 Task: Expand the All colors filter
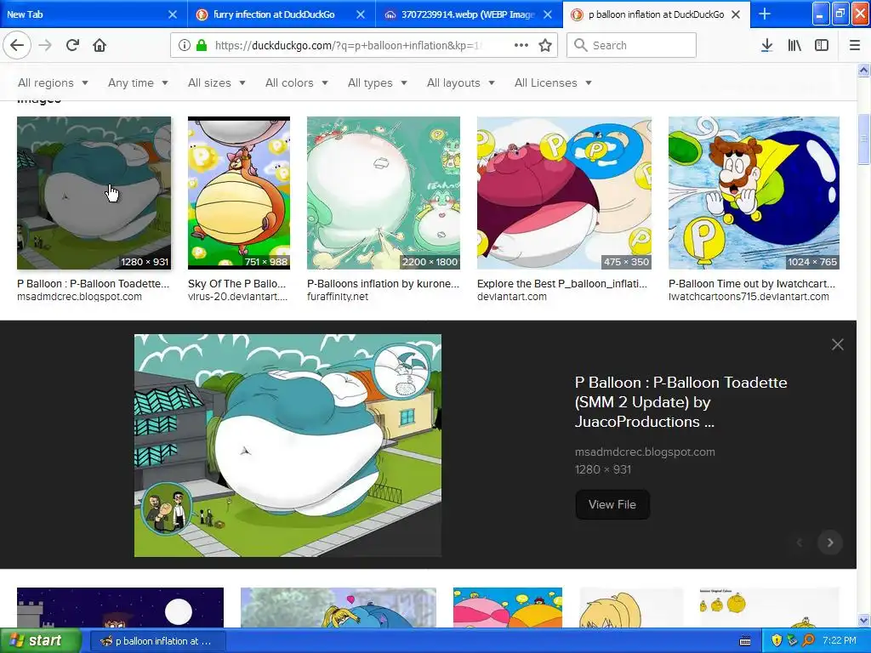(297, 82)
